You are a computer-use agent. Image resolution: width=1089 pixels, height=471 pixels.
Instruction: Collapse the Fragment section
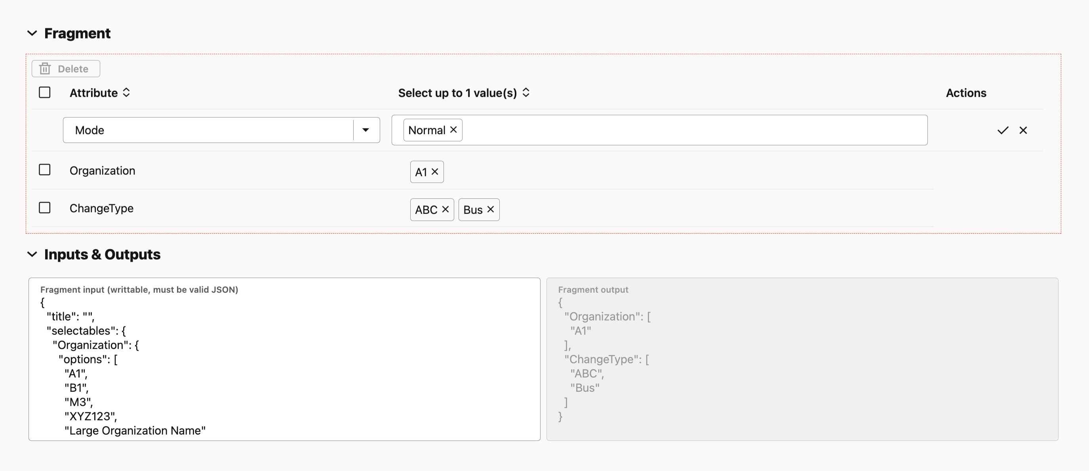32,33
